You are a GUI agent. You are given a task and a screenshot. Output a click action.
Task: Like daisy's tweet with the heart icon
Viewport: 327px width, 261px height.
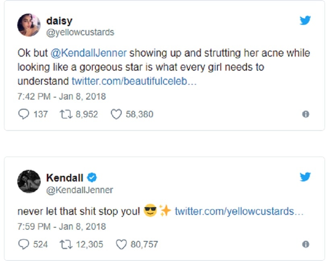pyautogui.click(x=116, y=114)
